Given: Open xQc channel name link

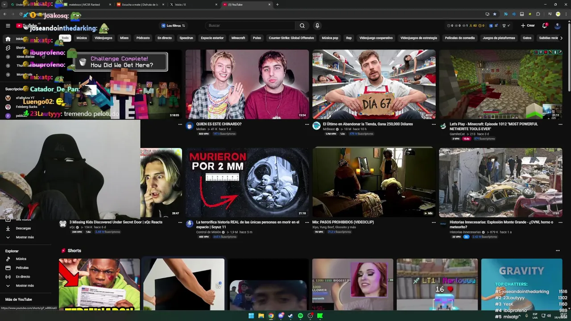Looking at the screenshot, I should pos(72,227).
